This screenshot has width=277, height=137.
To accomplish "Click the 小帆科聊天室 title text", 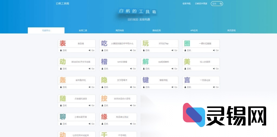I will point(81,117).
